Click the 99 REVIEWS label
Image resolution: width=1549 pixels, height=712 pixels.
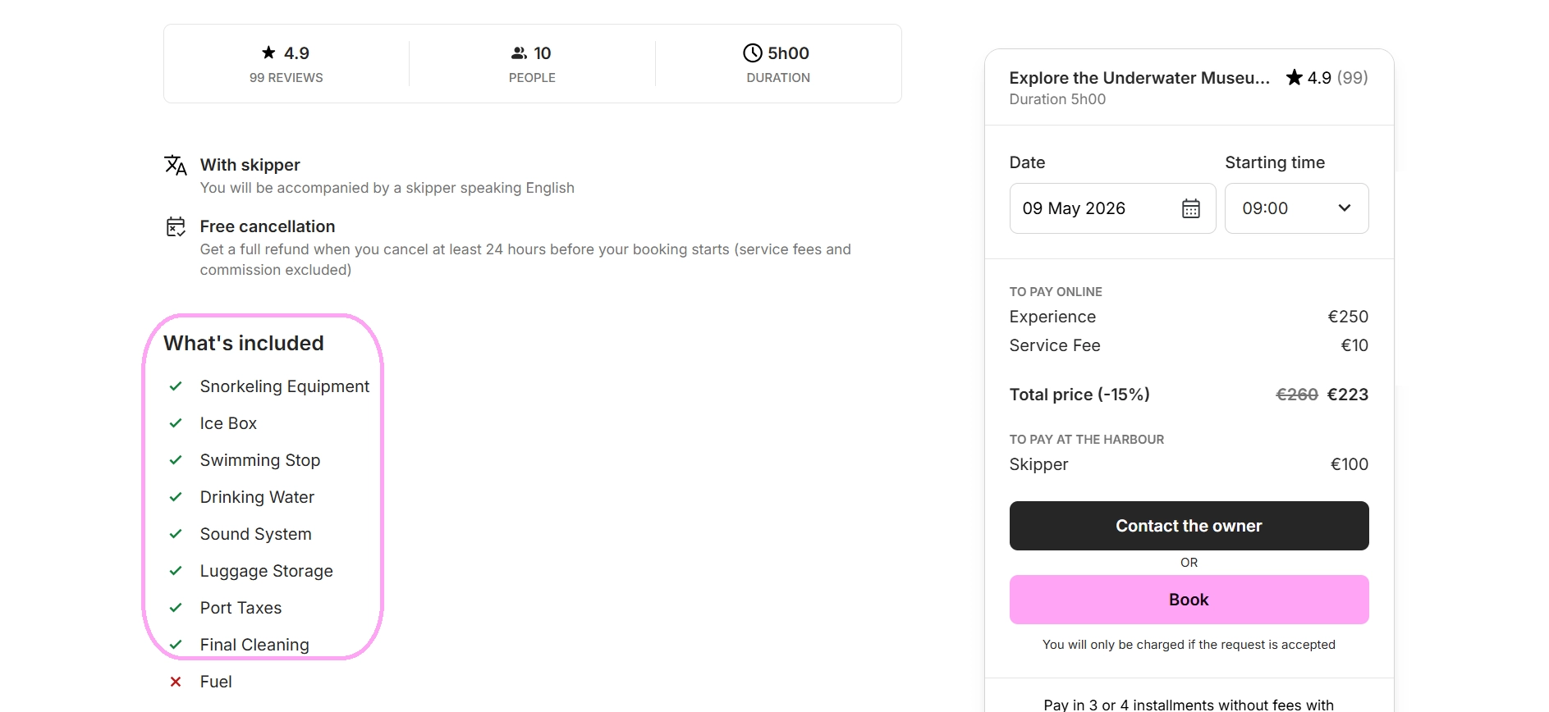[x=286, y=78]
